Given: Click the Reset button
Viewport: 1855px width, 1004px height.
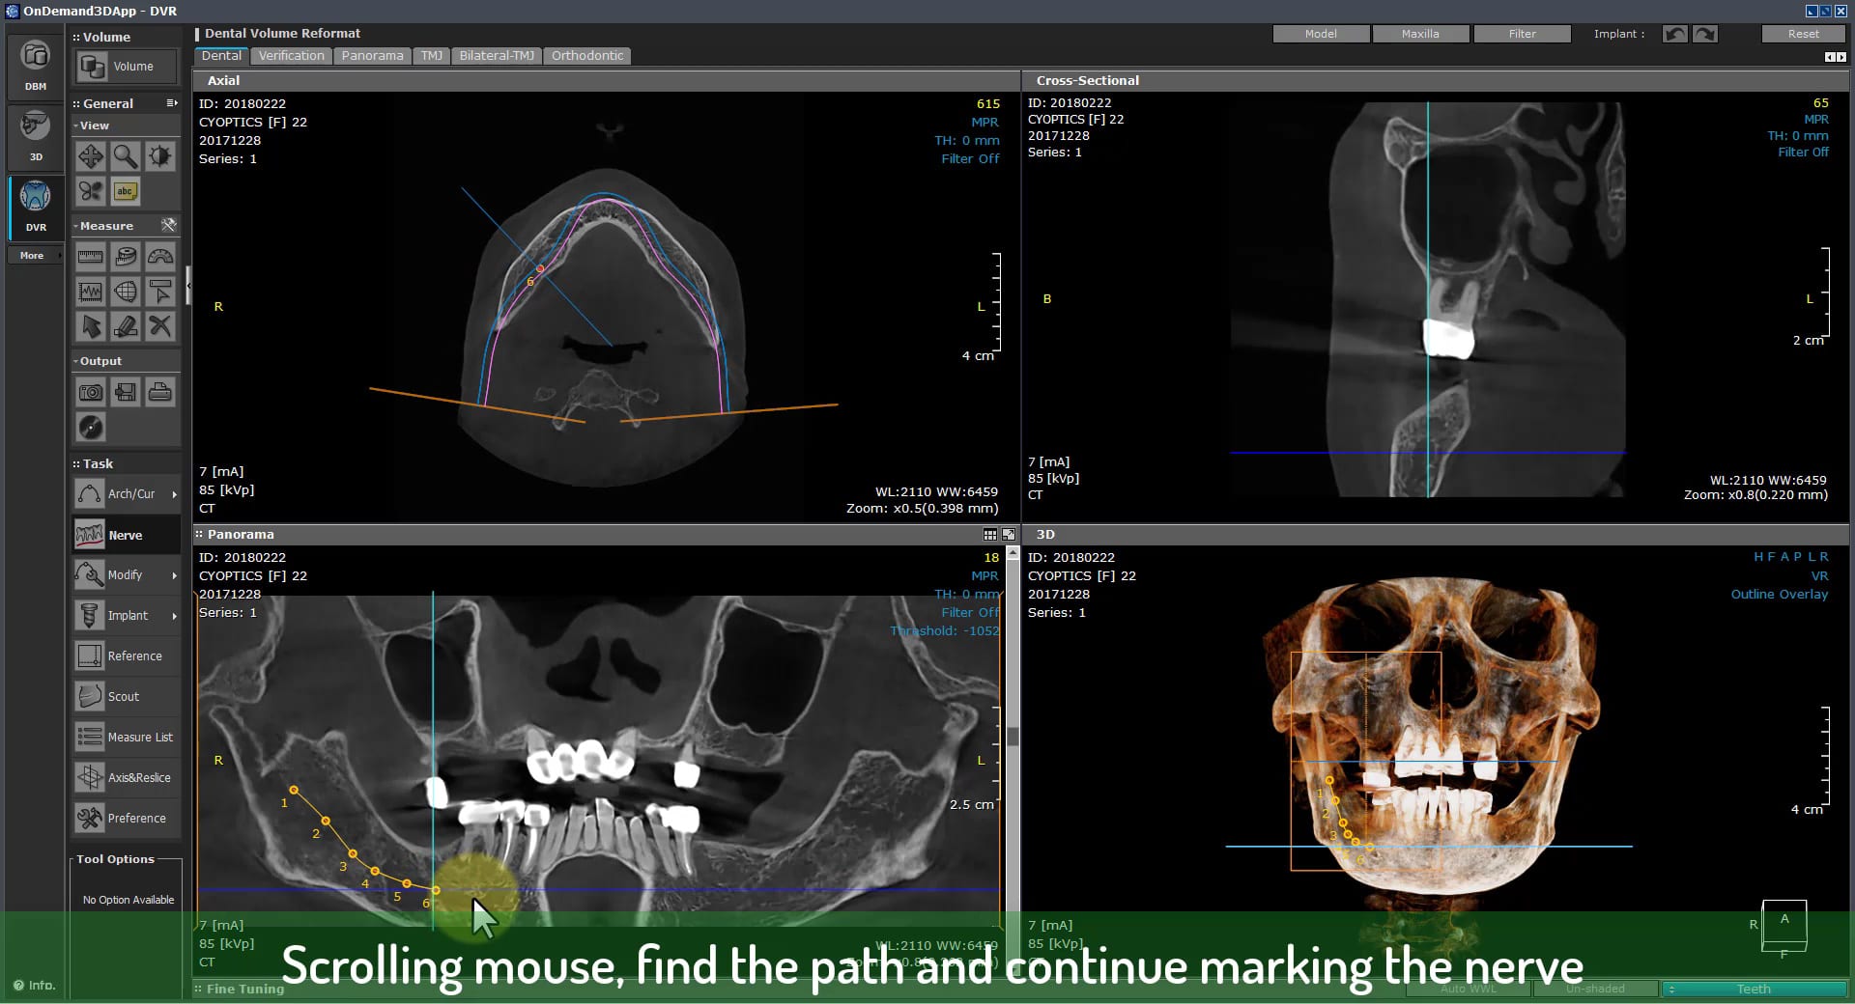Looking at the screenshot, I should tap(1803, 34).
